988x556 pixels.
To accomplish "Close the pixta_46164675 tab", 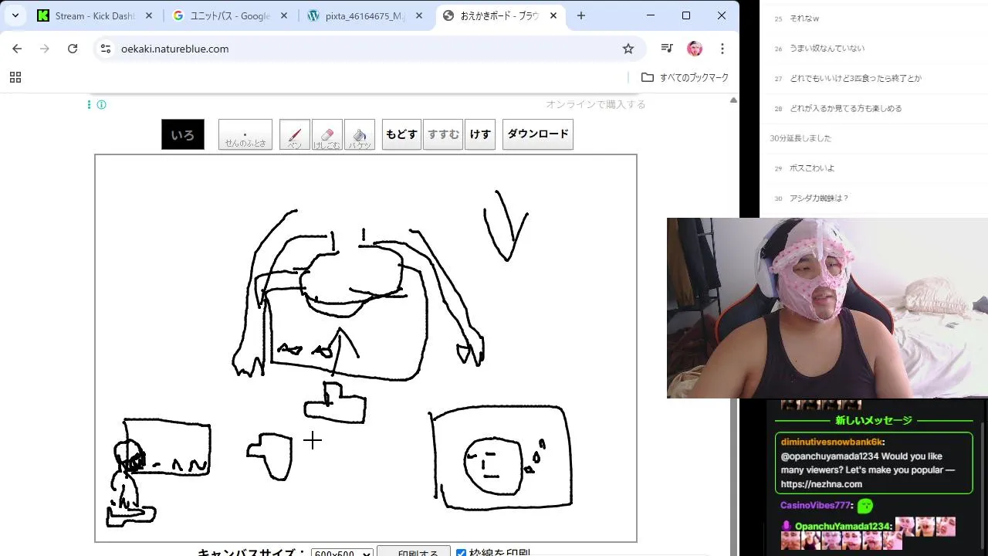I will click(x=420, y=15).
